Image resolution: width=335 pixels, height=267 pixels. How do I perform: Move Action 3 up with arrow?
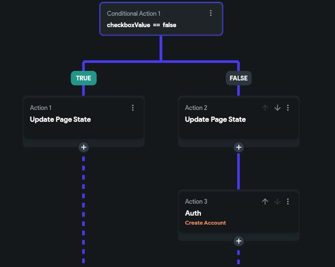tap(265, 202)
